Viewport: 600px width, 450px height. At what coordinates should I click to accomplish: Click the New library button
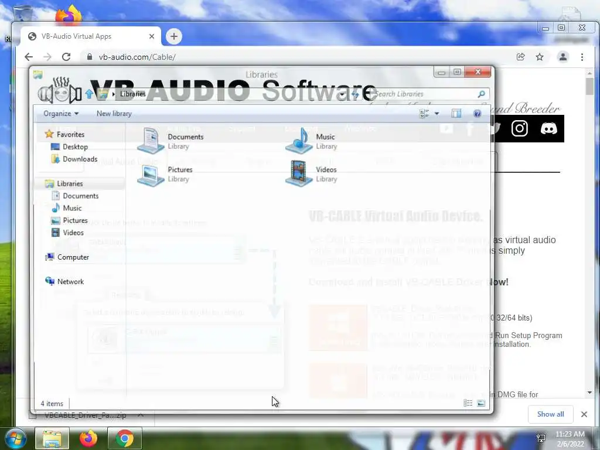(114, 113)
